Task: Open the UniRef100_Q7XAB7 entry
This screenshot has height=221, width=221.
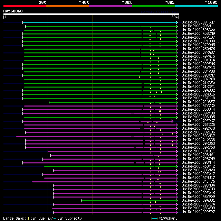Action: click(198, 52)
